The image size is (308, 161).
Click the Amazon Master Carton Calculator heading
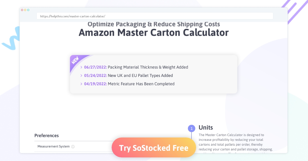point(153,33)
